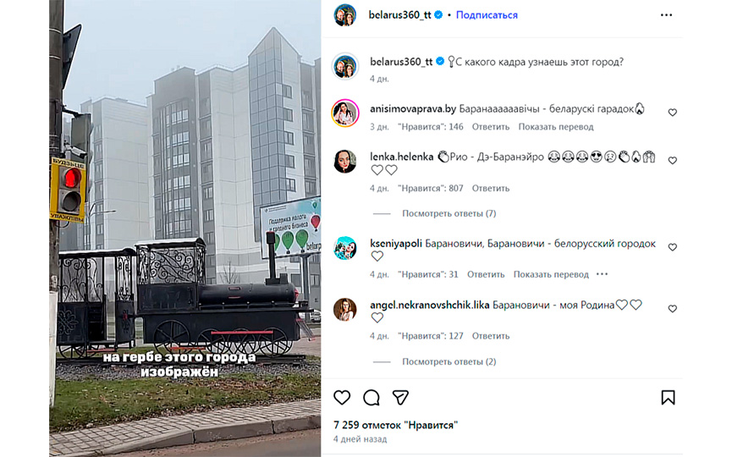Open anisimovaprava.by story avatar
732x457 pixels.
tap(345, 113)
